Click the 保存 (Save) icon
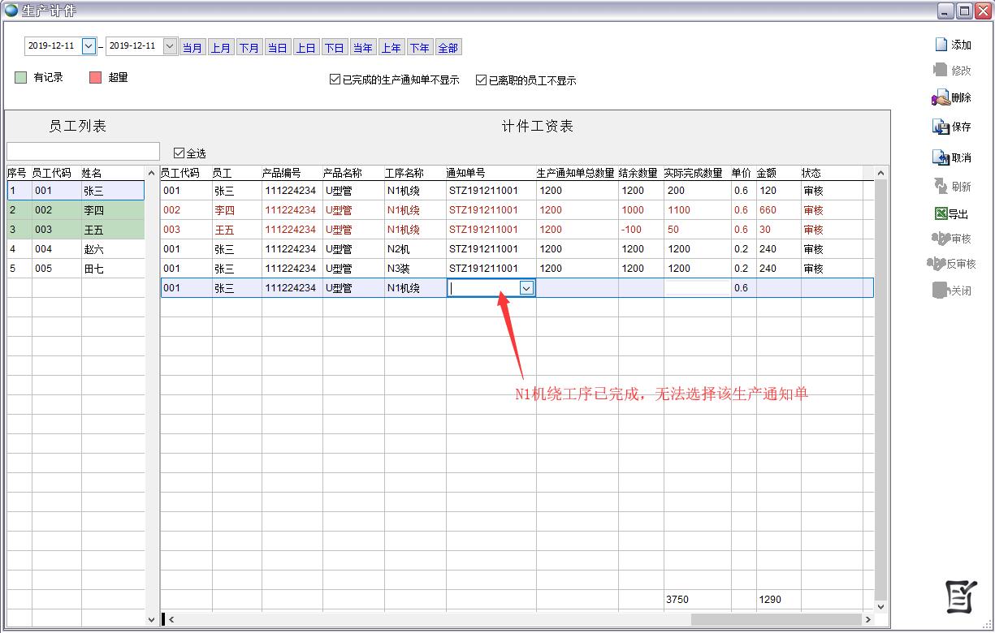Viewport: 995px width, 633px height. point(941,127)
